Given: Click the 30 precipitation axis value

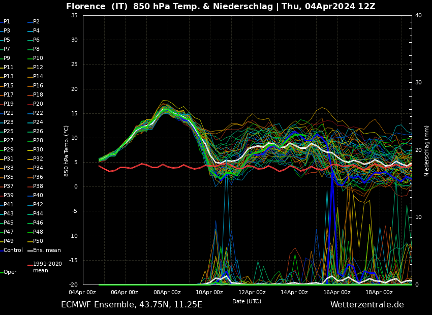Looking at the screenshot, I should pos(418,83).
